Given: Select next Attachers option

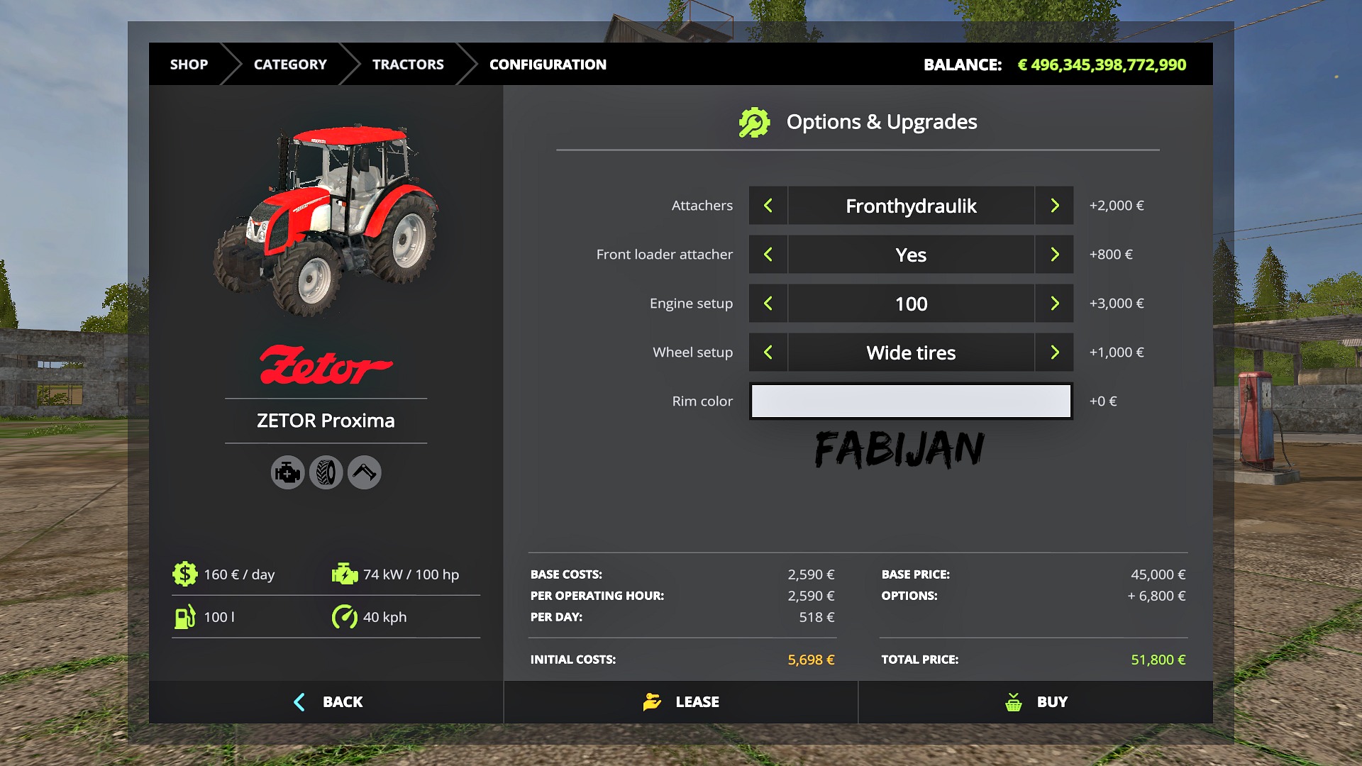Looking at the screenshot, I should [x=1054, y=206].
